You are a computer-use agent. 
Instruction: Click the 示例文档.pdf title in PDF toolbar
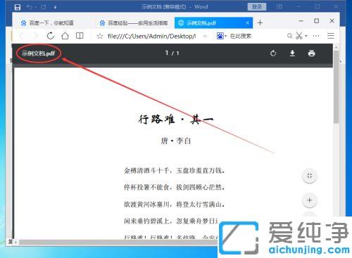click(38, 53)
